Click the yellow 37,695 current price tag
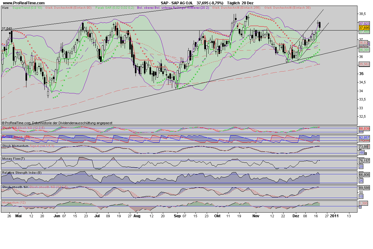Image resolution: width=373 pixels, height=249 pixels. pos(364,28)
